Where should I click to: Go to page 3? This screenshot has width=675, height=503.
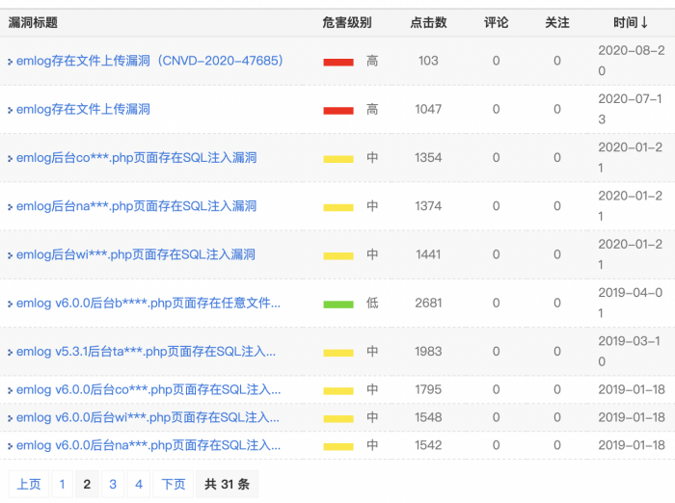(113, 484)
